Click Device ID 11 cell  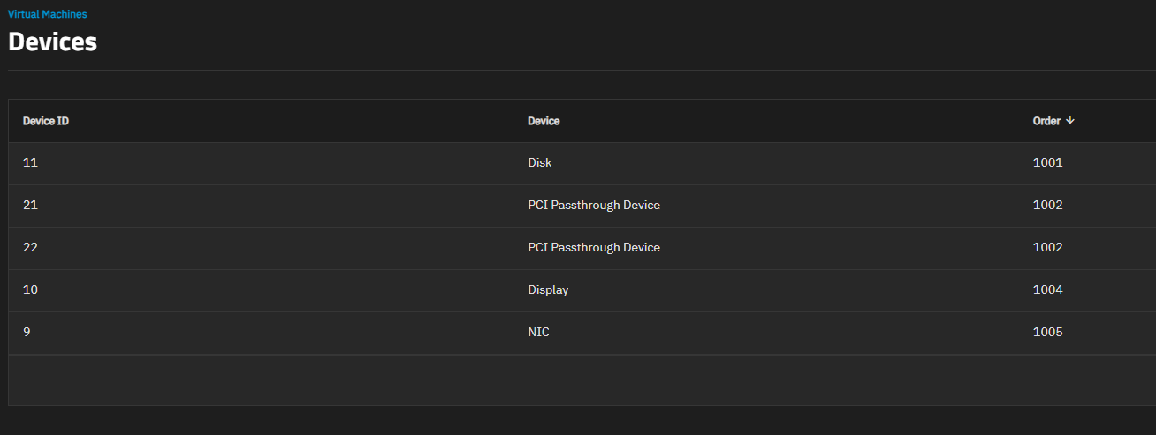coord(30,162)
